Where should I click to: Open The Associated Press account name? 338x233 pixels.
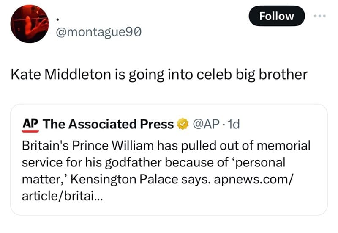coord(109,125)
